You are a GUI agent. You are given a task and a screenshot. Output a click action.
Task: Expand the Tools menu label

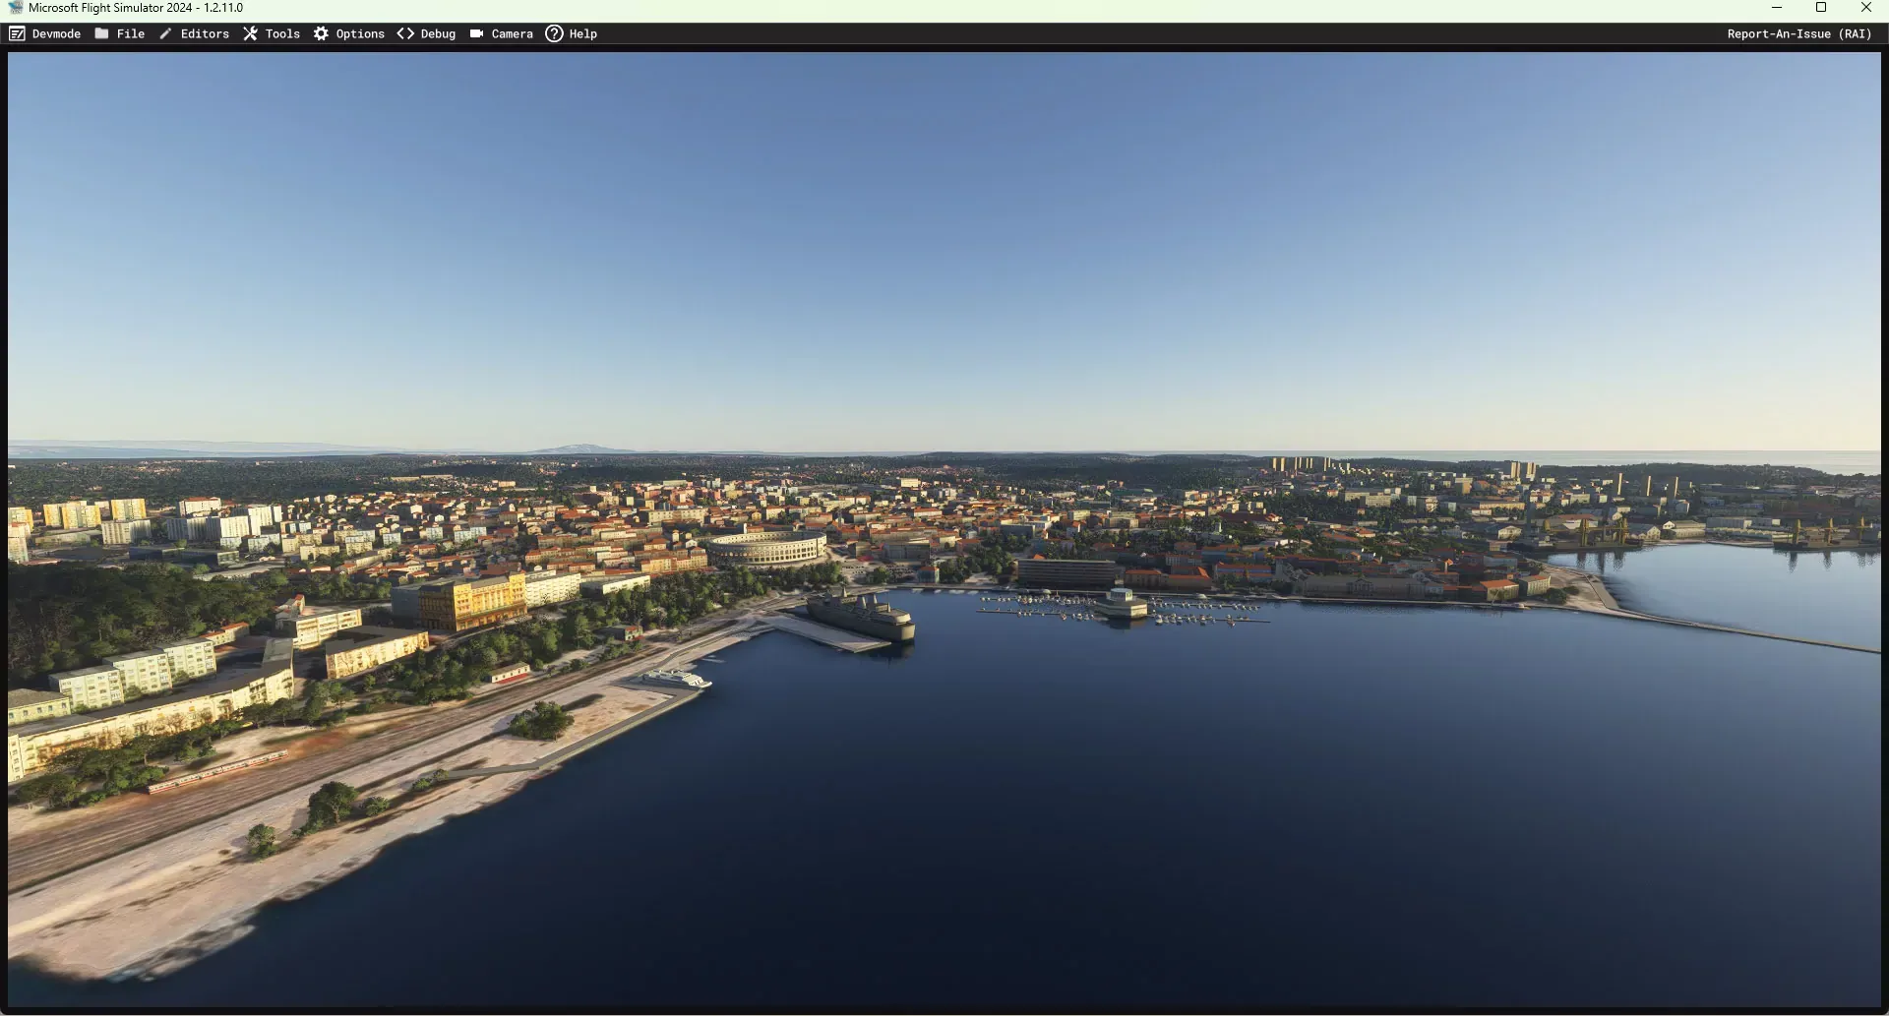click(x=282, y=33)
